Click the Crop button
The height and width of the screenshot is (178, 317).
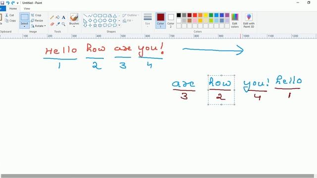(36, 15)
